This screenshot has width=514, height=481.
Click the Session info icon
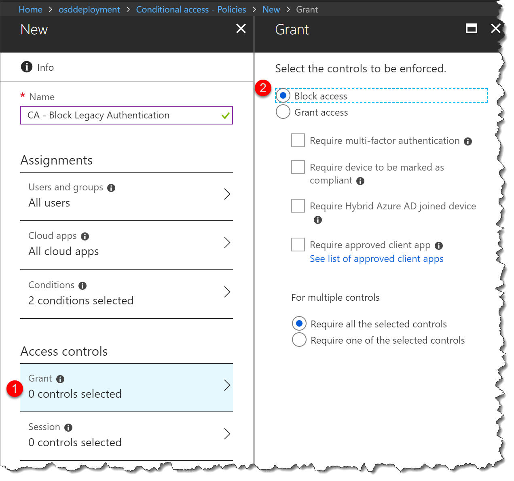click(x=68, y=427)
